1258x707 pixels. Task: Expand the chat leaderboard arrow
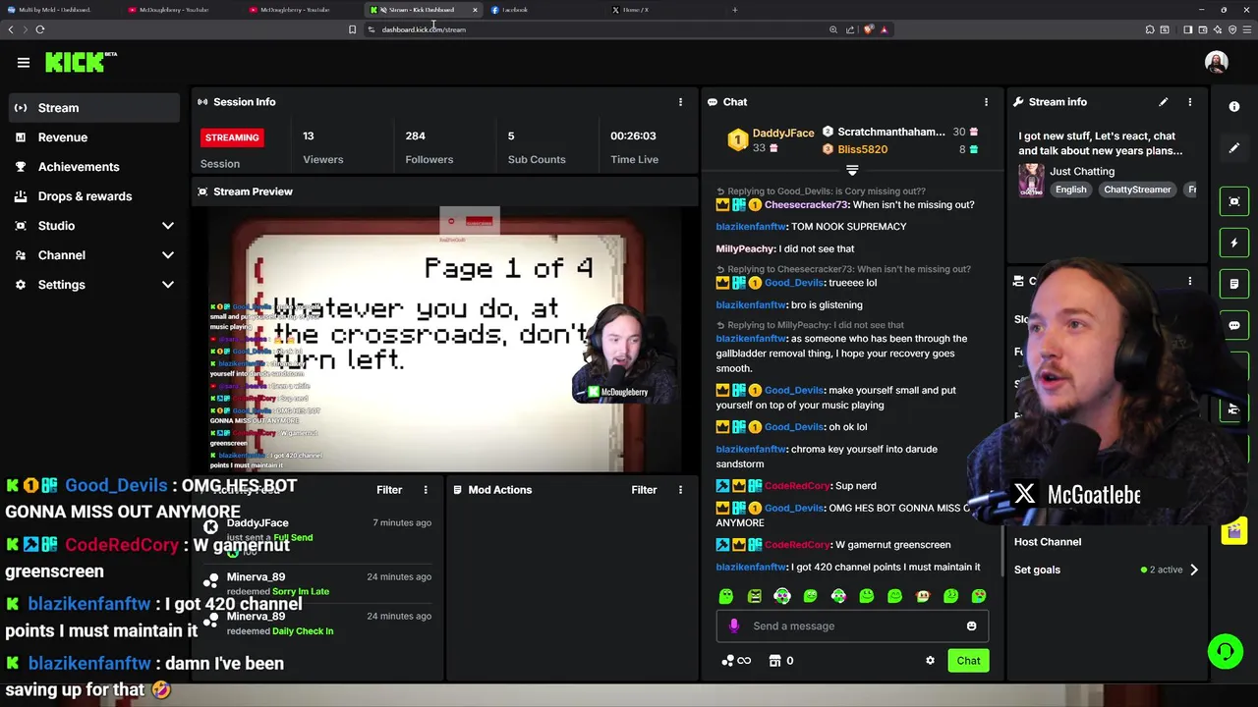tap(852, 171)
